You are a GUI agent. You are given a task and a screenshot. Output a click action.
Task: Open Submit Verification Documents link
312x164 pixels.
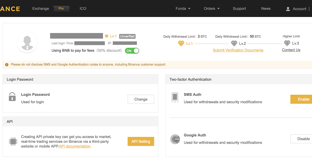coord(238,50)
